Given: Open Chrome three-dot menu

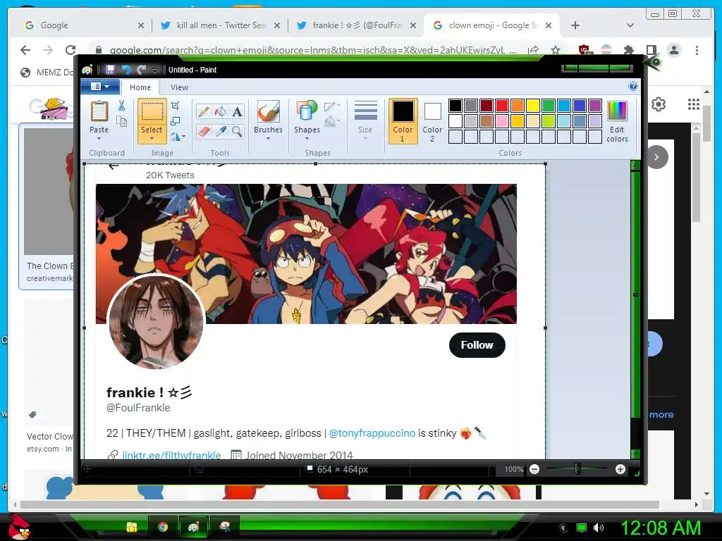Looking at the screenshot, I should (x=697, y=50).
